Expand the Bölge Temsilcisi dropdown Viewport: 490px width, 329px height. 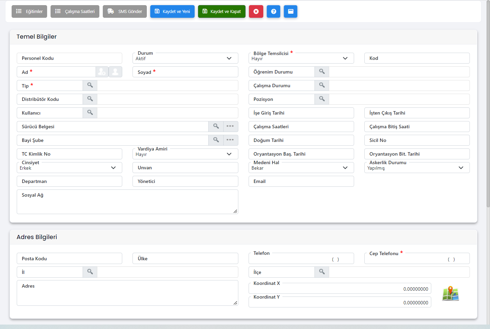pyautogui.click(x=301, y=58)
